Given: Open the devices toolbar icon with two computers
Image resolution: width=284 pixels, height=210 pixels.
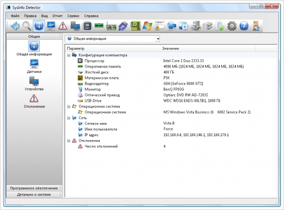Looking at the screenshot, I should click(x=75, y=26).
